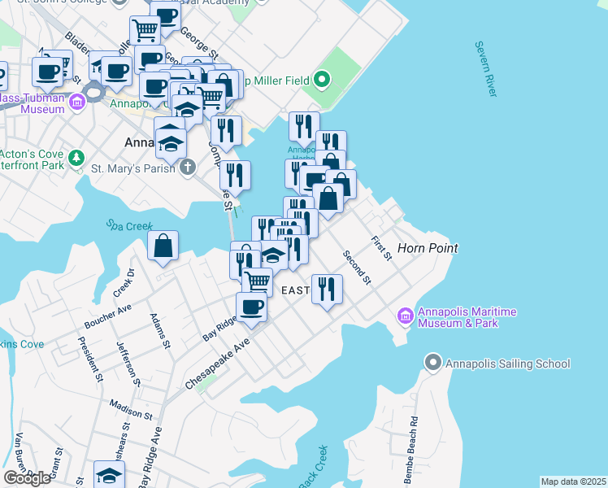This screenshot has width=608, height=488.
Task: Select the Jefferson St street label
Action: 128,364
